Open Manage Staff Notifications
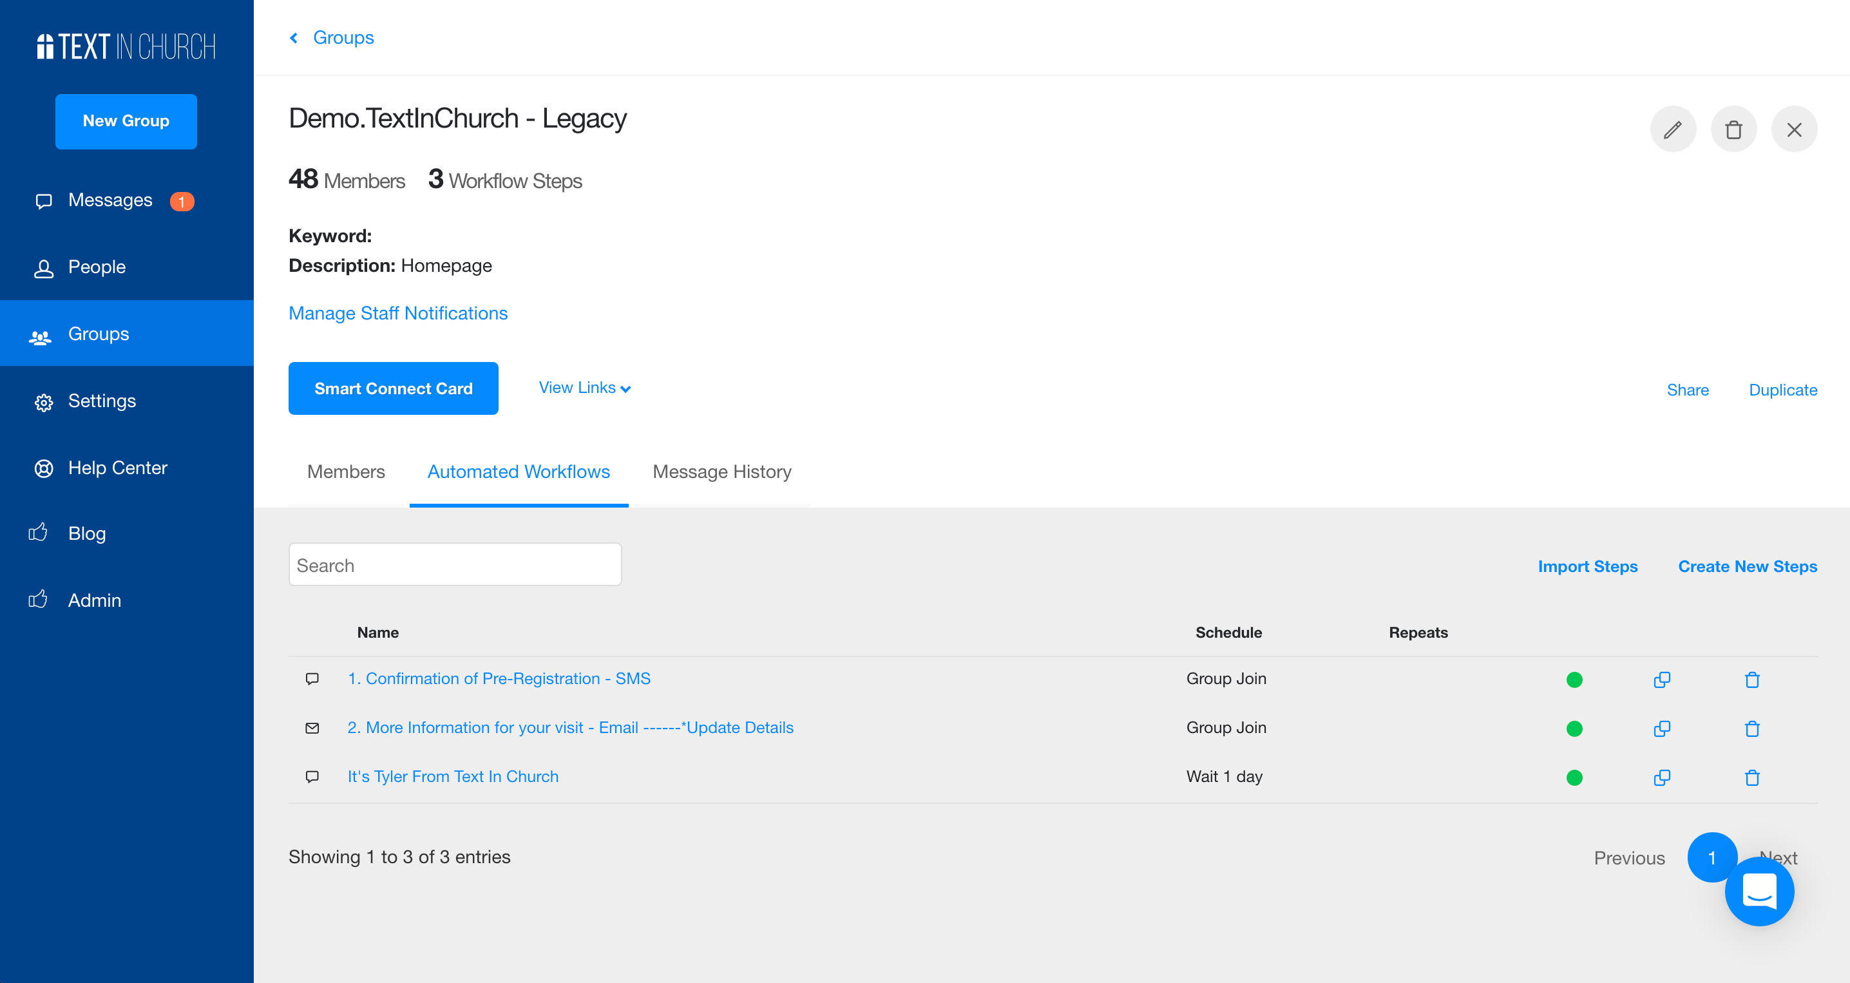The width and height of the screenshot is (1850, 983). [x=398, y=313]
